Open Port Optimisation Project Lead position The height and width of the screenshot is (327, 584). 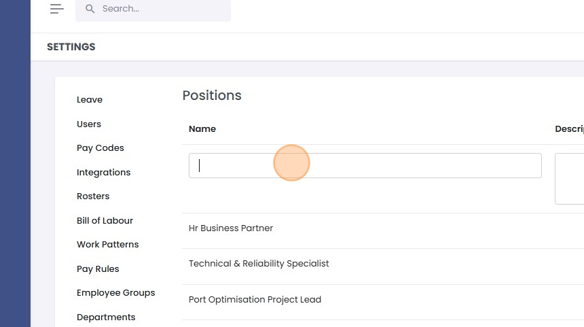(255, 300)
